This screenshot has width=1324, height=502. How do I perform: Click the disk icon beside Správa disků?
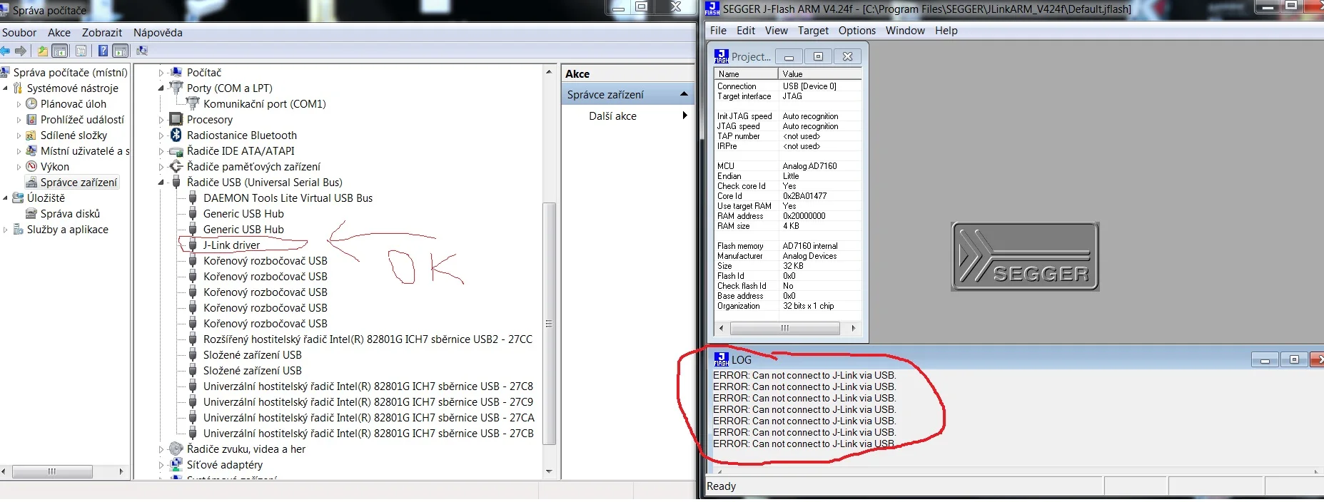pos(31,213)
